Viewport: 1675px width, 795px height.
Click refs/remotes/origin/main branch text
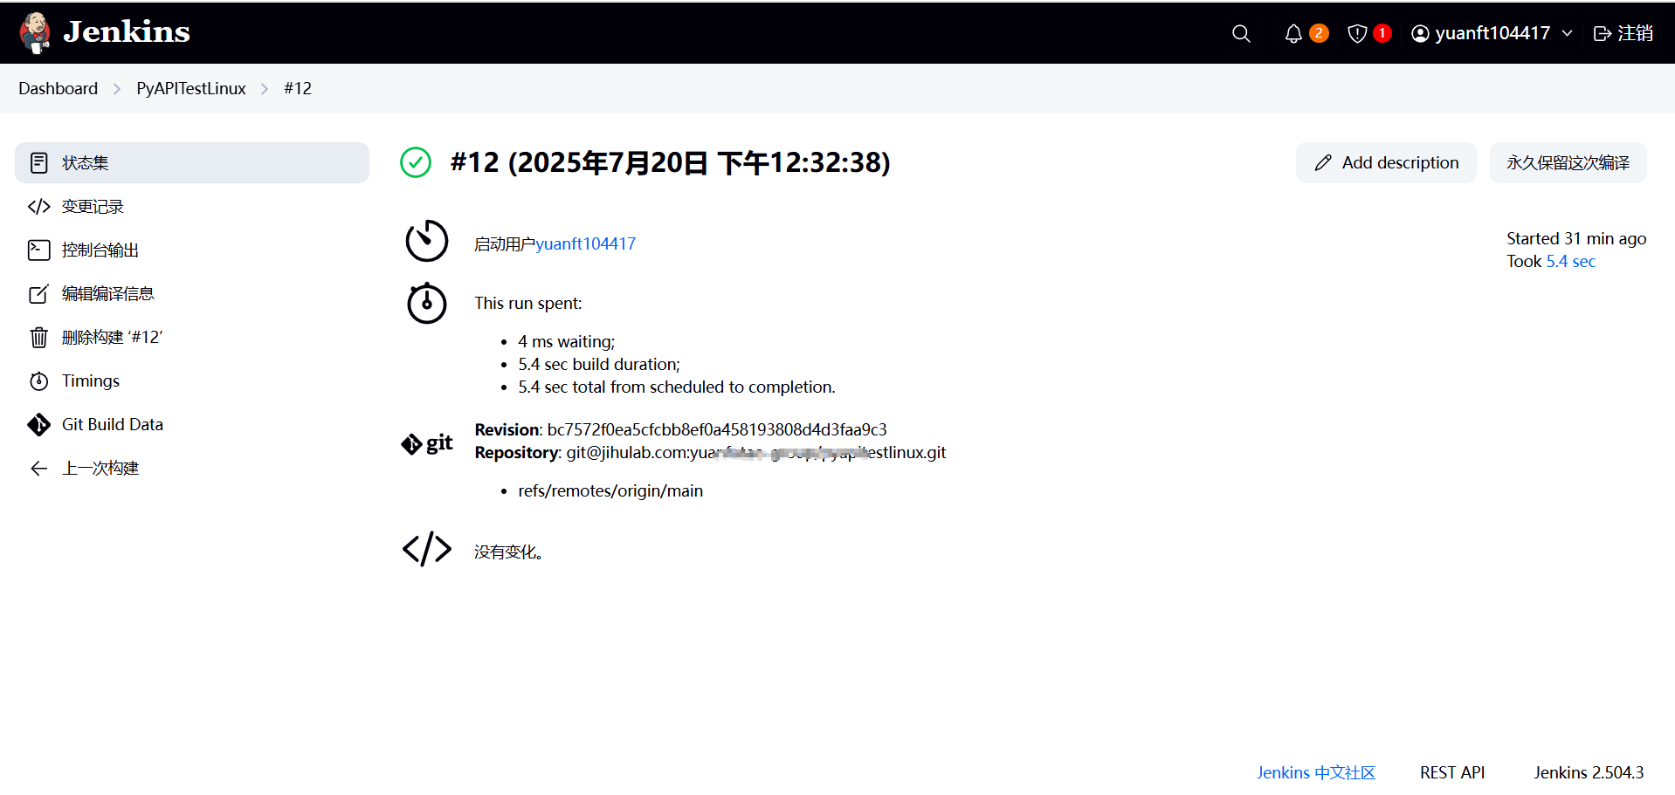point(610,490)
